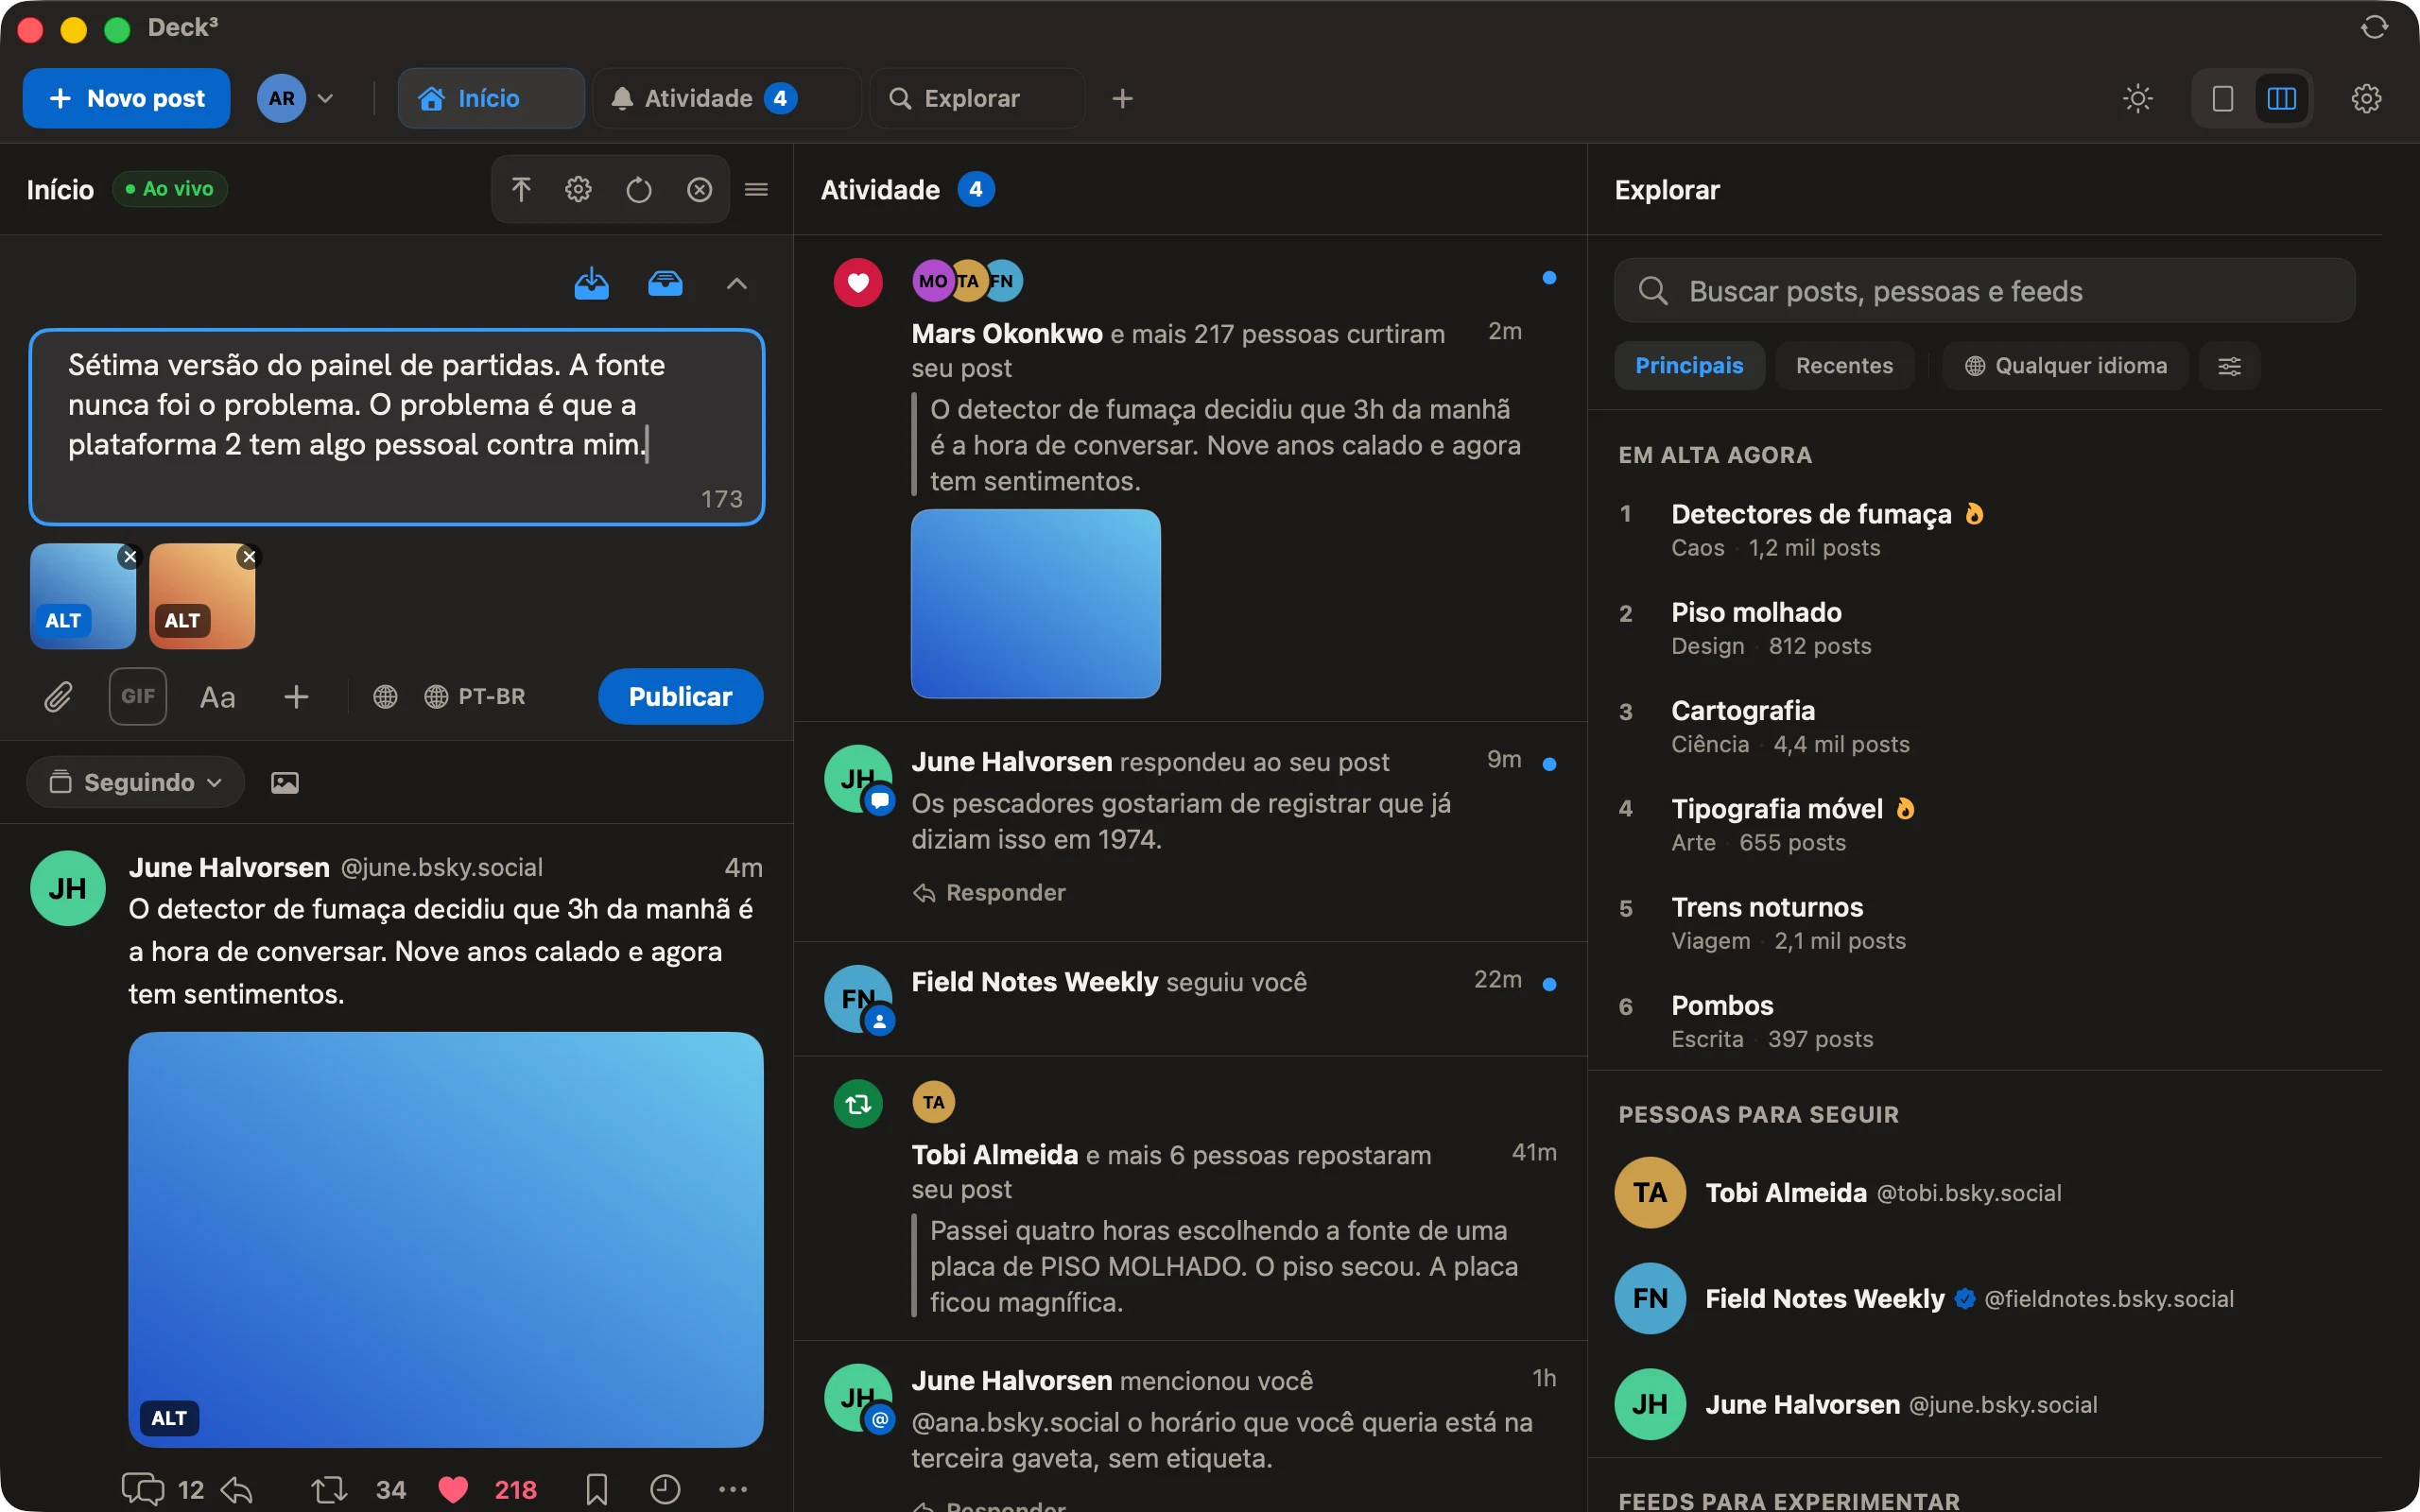Click the standalone globe icon beside the composer plus
This screenshot has height=1512, width=2420.
click(385, 697)
